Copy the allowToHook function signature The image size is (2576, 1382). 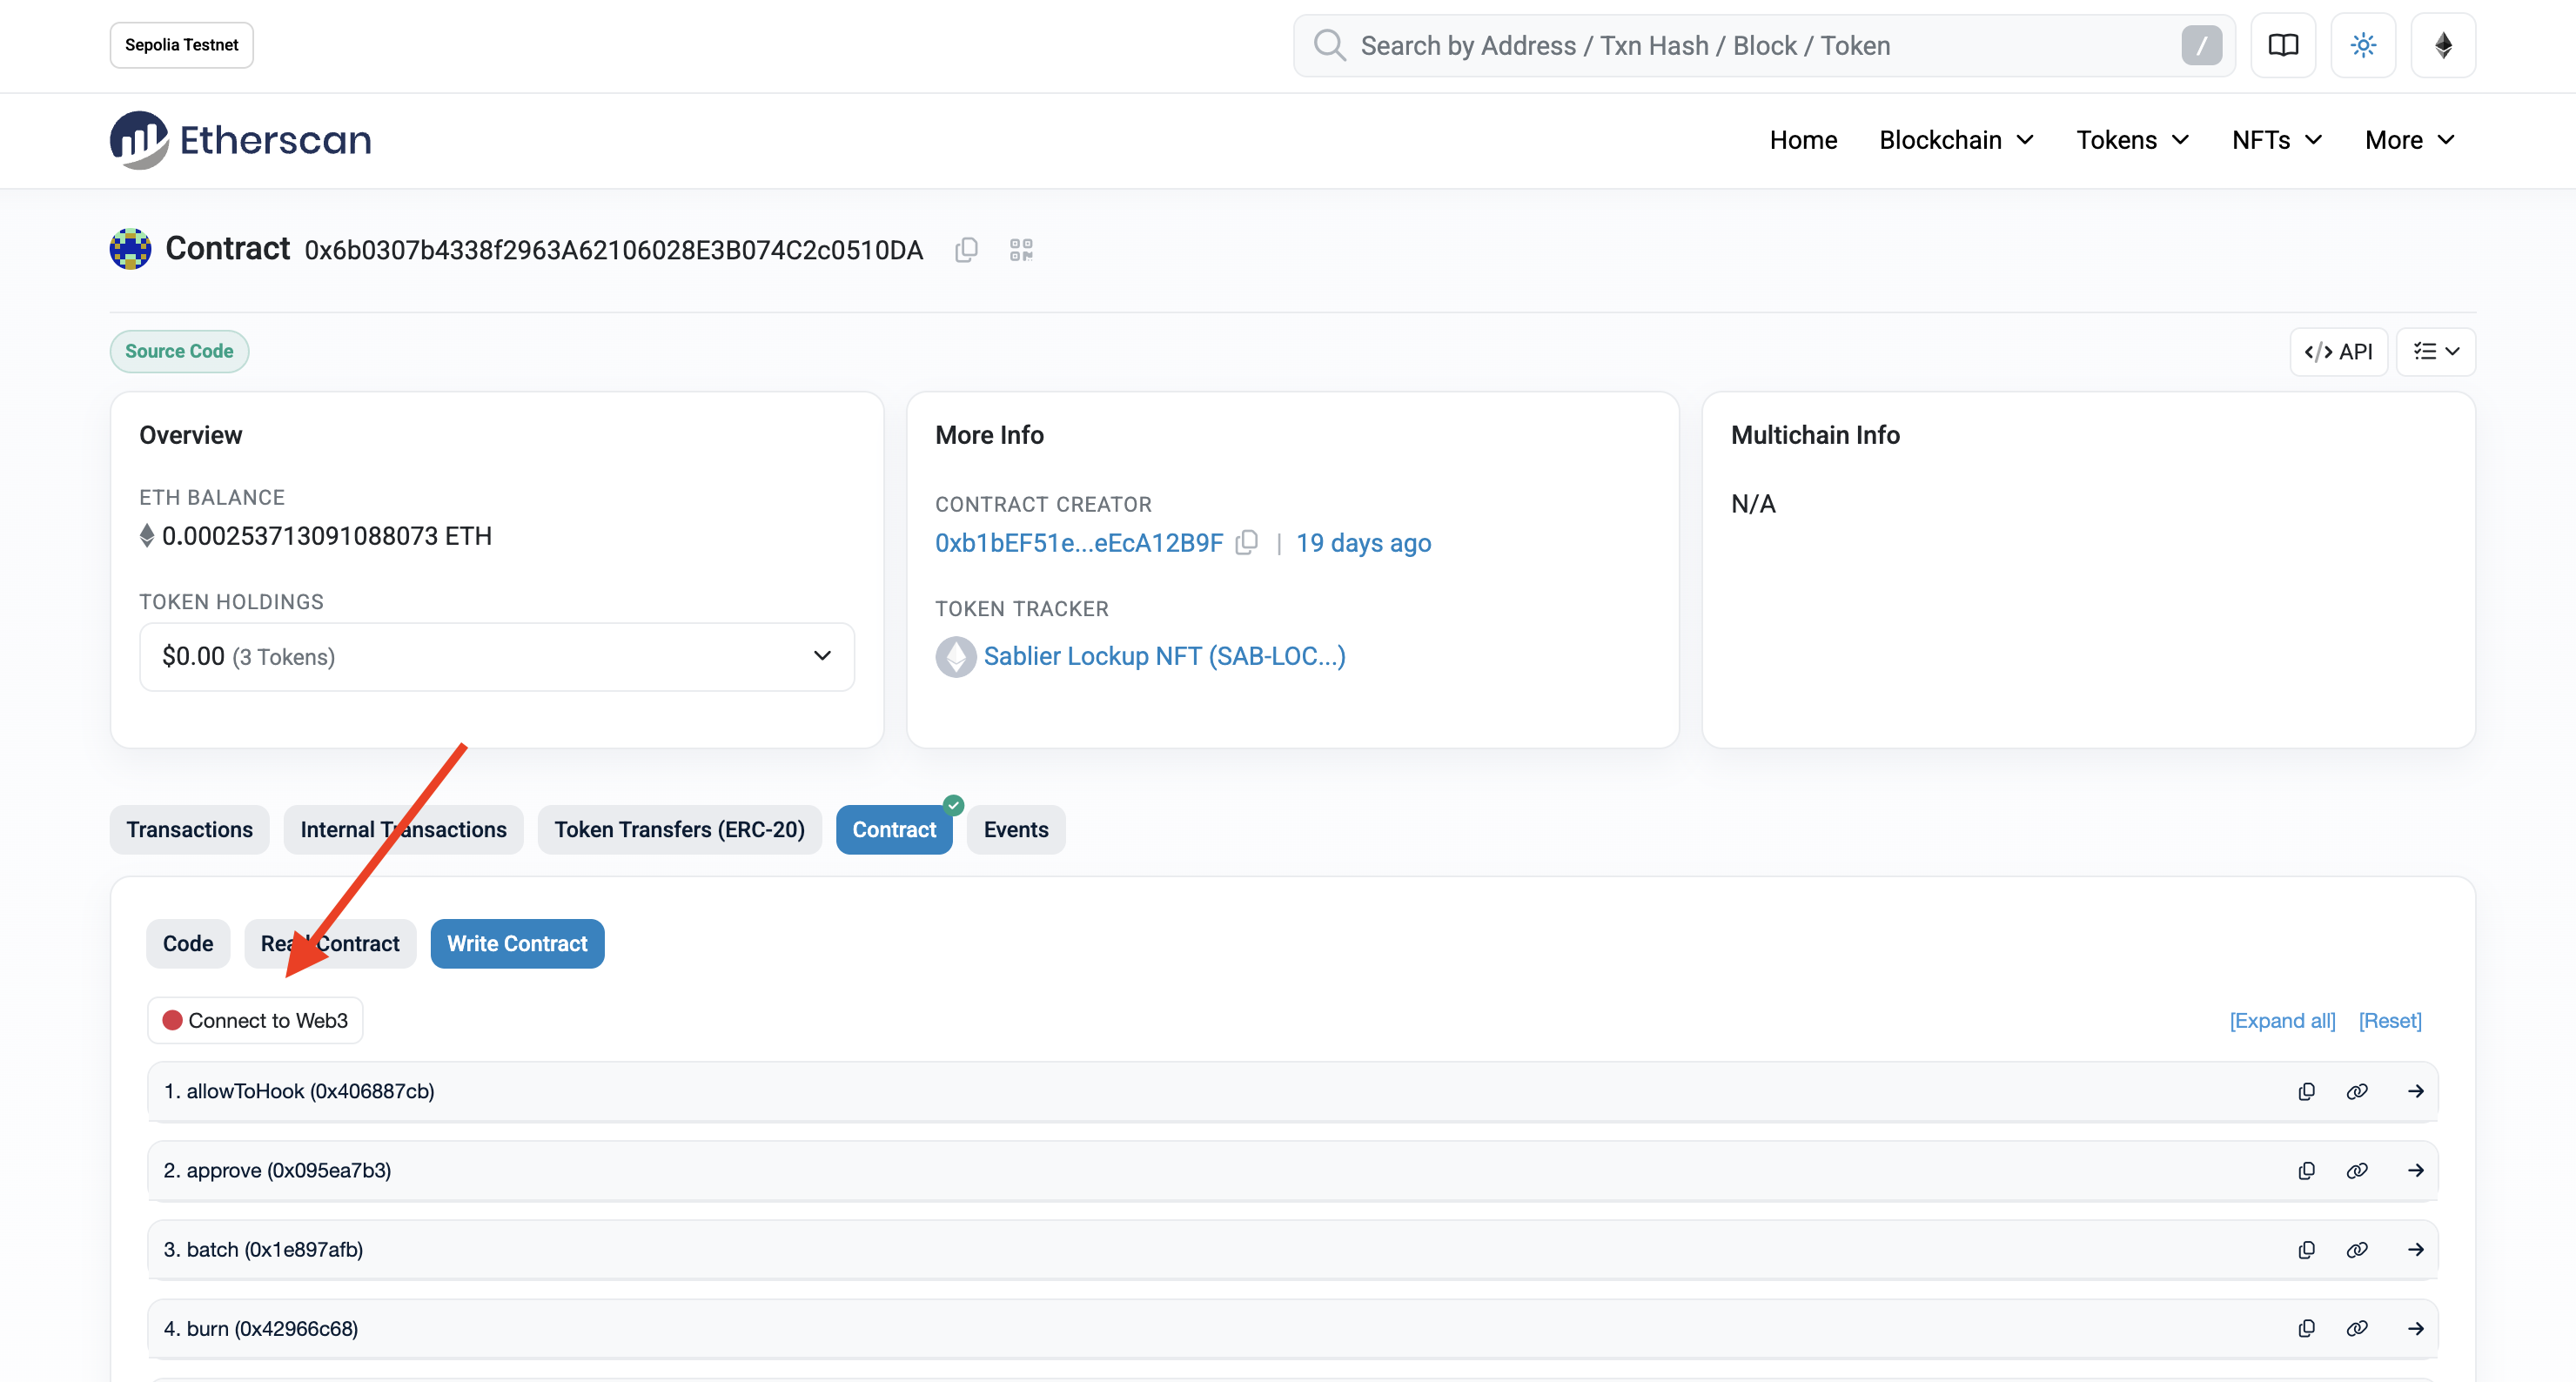[2306, 1091]
